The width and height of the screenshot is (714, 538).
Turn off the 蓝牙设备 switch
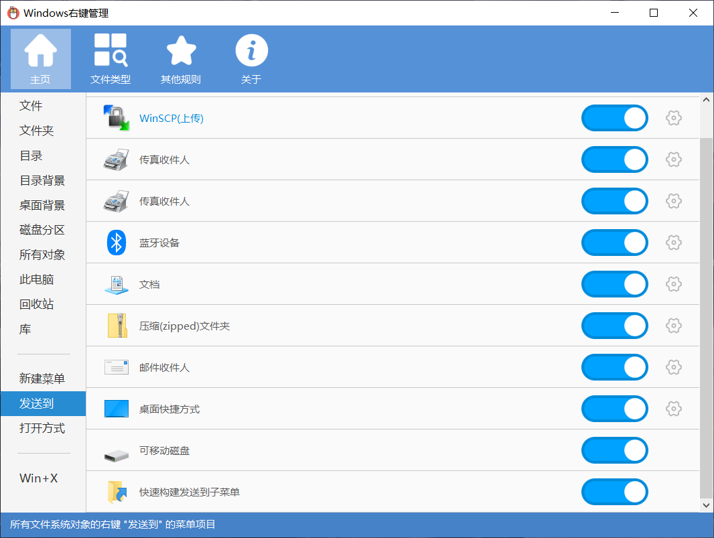[615, 243]
